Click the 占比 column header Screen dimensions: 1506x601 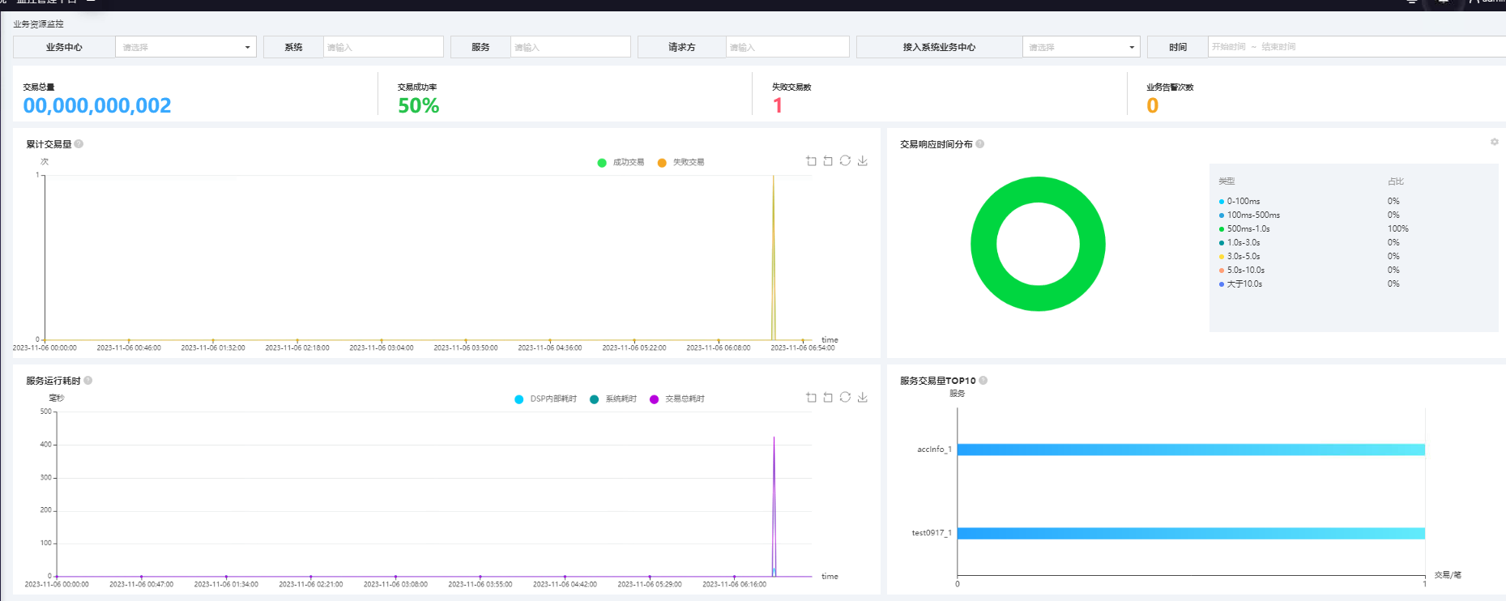tap(1395, 181)
